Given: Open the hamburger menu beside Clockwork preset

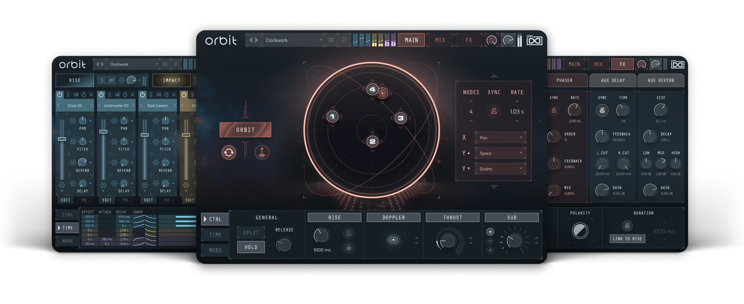Looking at the screenshot, I should [x=331, y=40].
